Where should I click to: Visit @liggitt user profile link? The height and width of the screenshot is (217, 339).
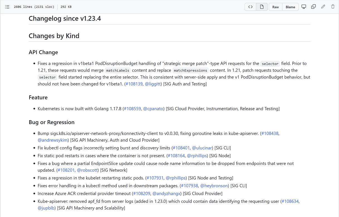coord(153,84)
